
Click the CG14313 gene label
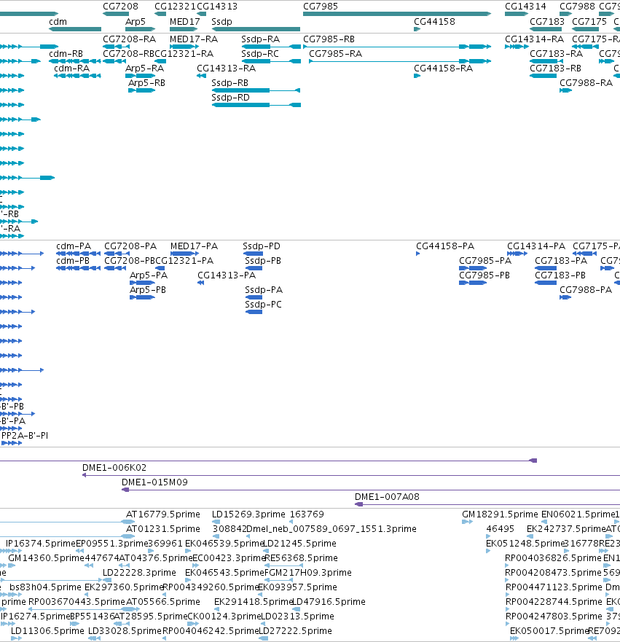[x=217, y=7]
